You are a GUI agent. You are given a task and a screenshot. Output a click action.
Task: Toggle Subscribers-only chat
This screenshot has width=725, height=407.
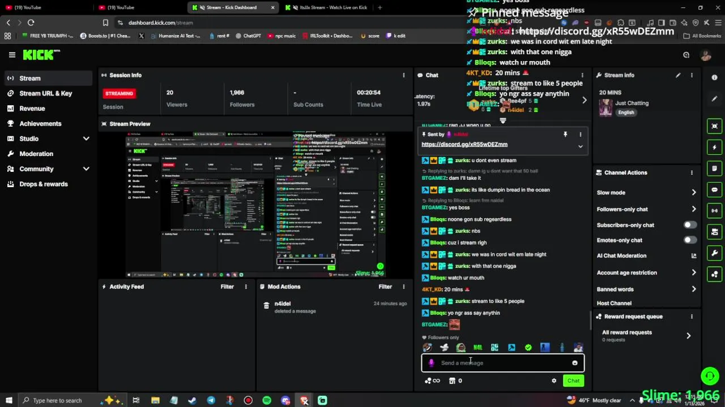690,225
